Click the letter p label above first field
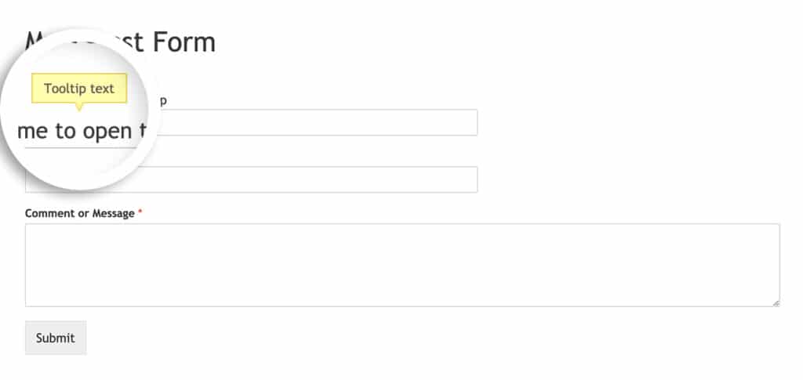Screen dimensions: 803x380 [163, 101]
